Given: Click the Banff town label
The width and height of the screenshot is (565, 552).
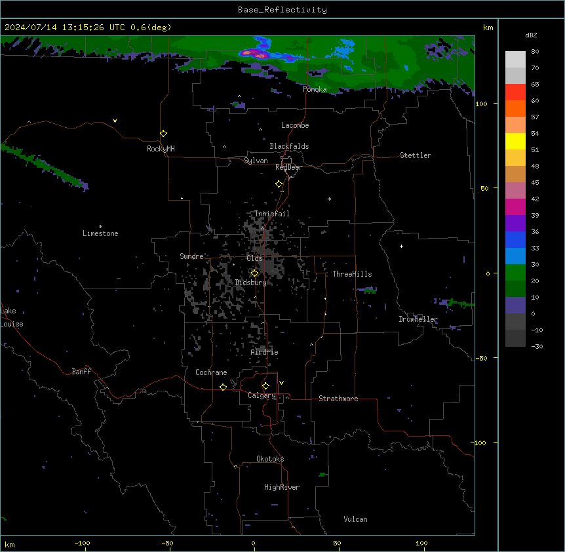Looking at the screenshot, I should point(81,372).
